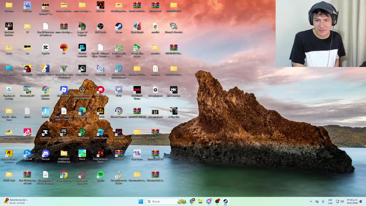Screen dimensions: 366x206
Task: Select the TikTok LIVE Studio icon
Action: (x=27, y=135)
